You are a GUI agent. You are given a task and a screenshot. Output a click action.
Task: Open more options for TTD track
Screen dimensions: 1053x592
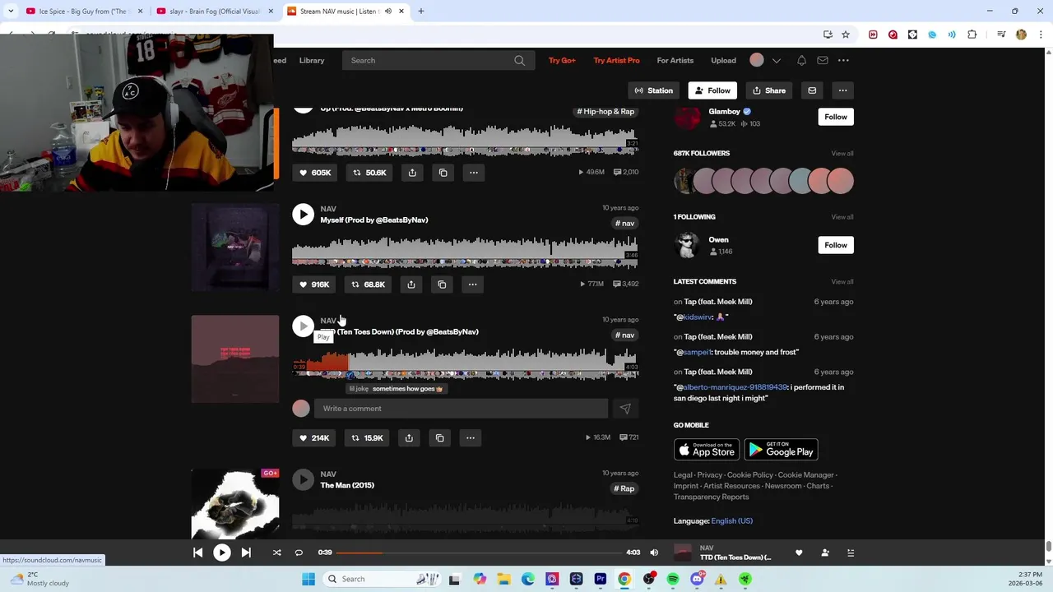coord(471,438)
